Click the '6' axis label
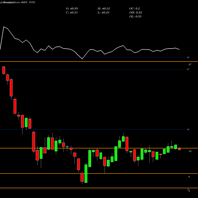 pyautogui.click(x=189, y=177)
